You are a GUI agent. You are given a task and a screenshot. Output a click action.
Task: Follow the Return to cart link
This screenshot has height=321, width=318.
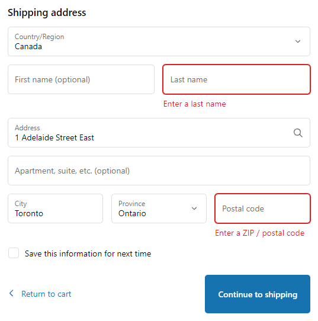tap(46, 294)
